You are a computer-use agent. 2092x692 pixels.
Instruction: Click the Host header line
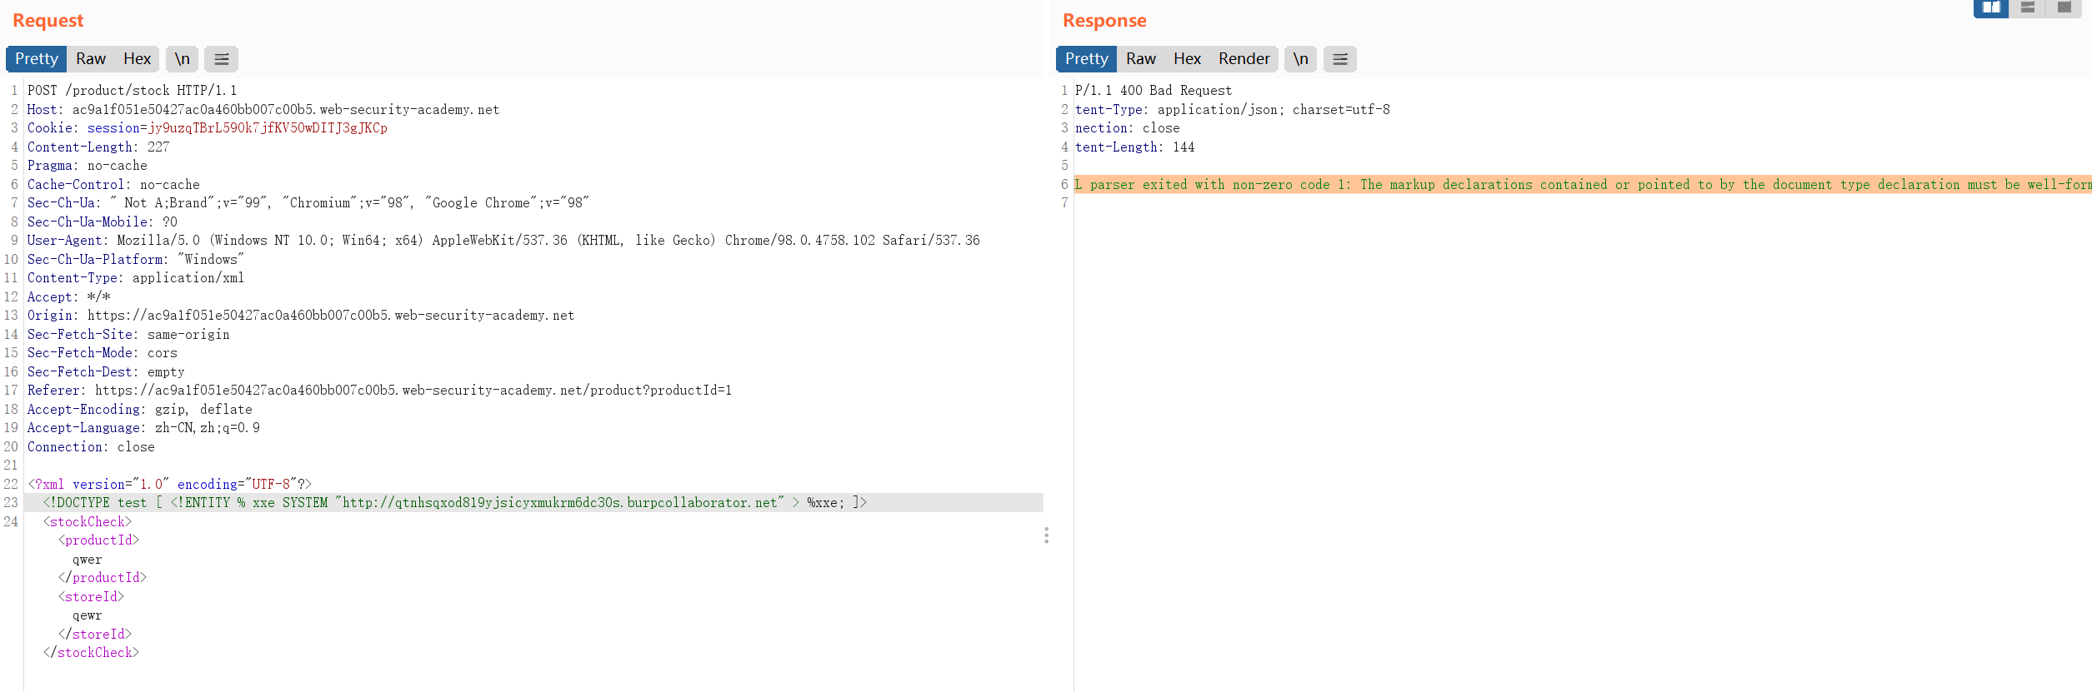point(263,110)
